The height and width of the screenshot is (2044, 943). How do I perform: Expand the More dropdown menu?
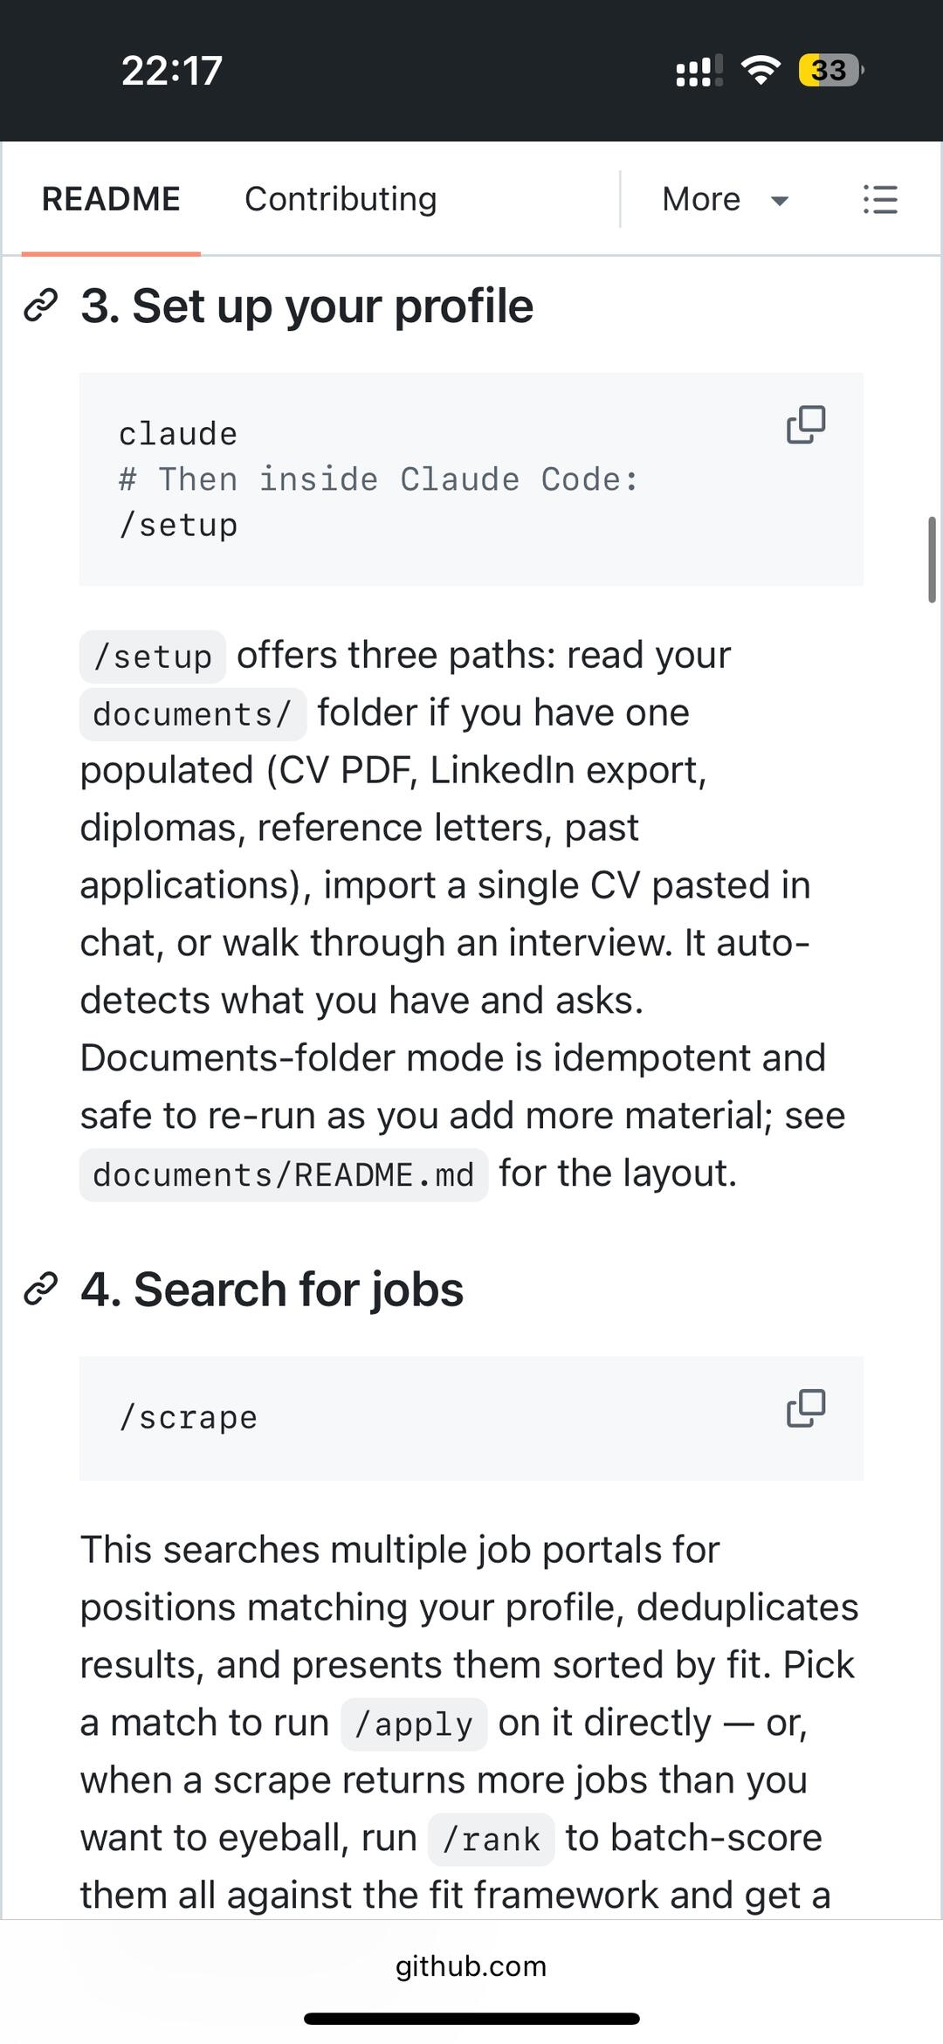pos(725,199)
